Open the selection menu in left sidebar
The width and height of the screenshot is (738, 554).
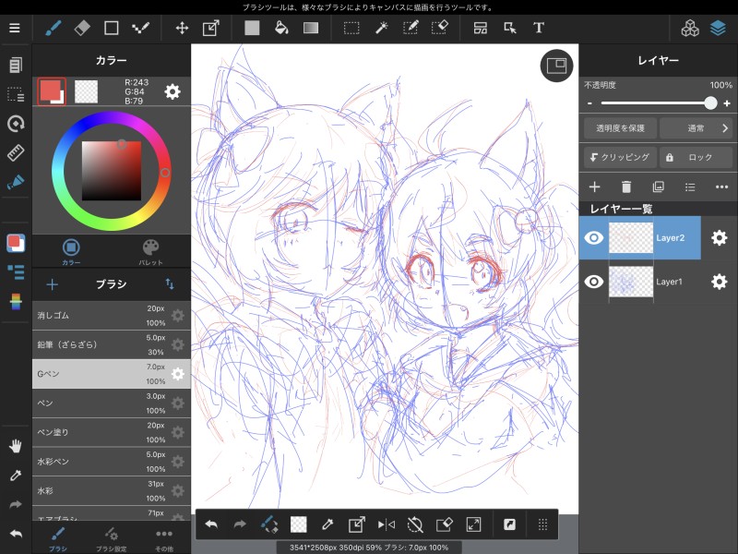[15, 94]
